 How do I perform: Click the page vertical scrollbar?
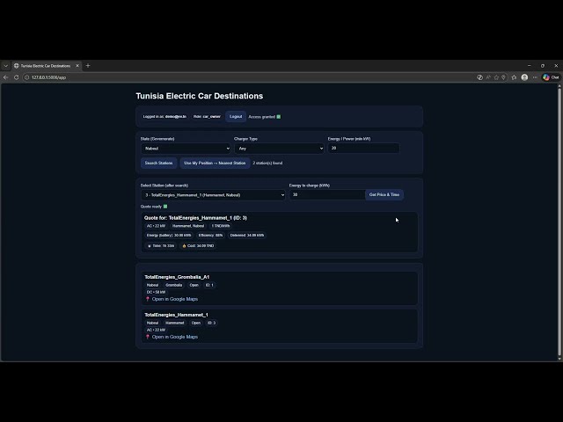pos(559,221)
